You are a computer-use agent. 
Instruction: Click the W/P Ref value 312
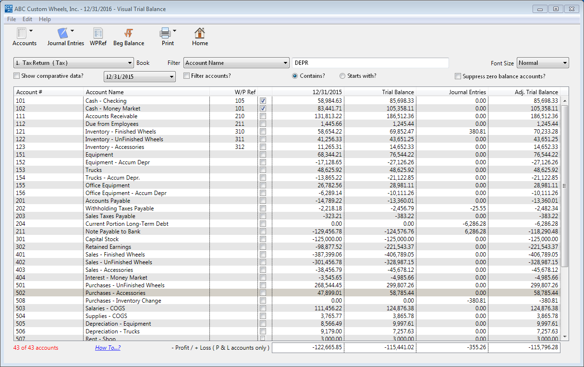tap(240, 147)
